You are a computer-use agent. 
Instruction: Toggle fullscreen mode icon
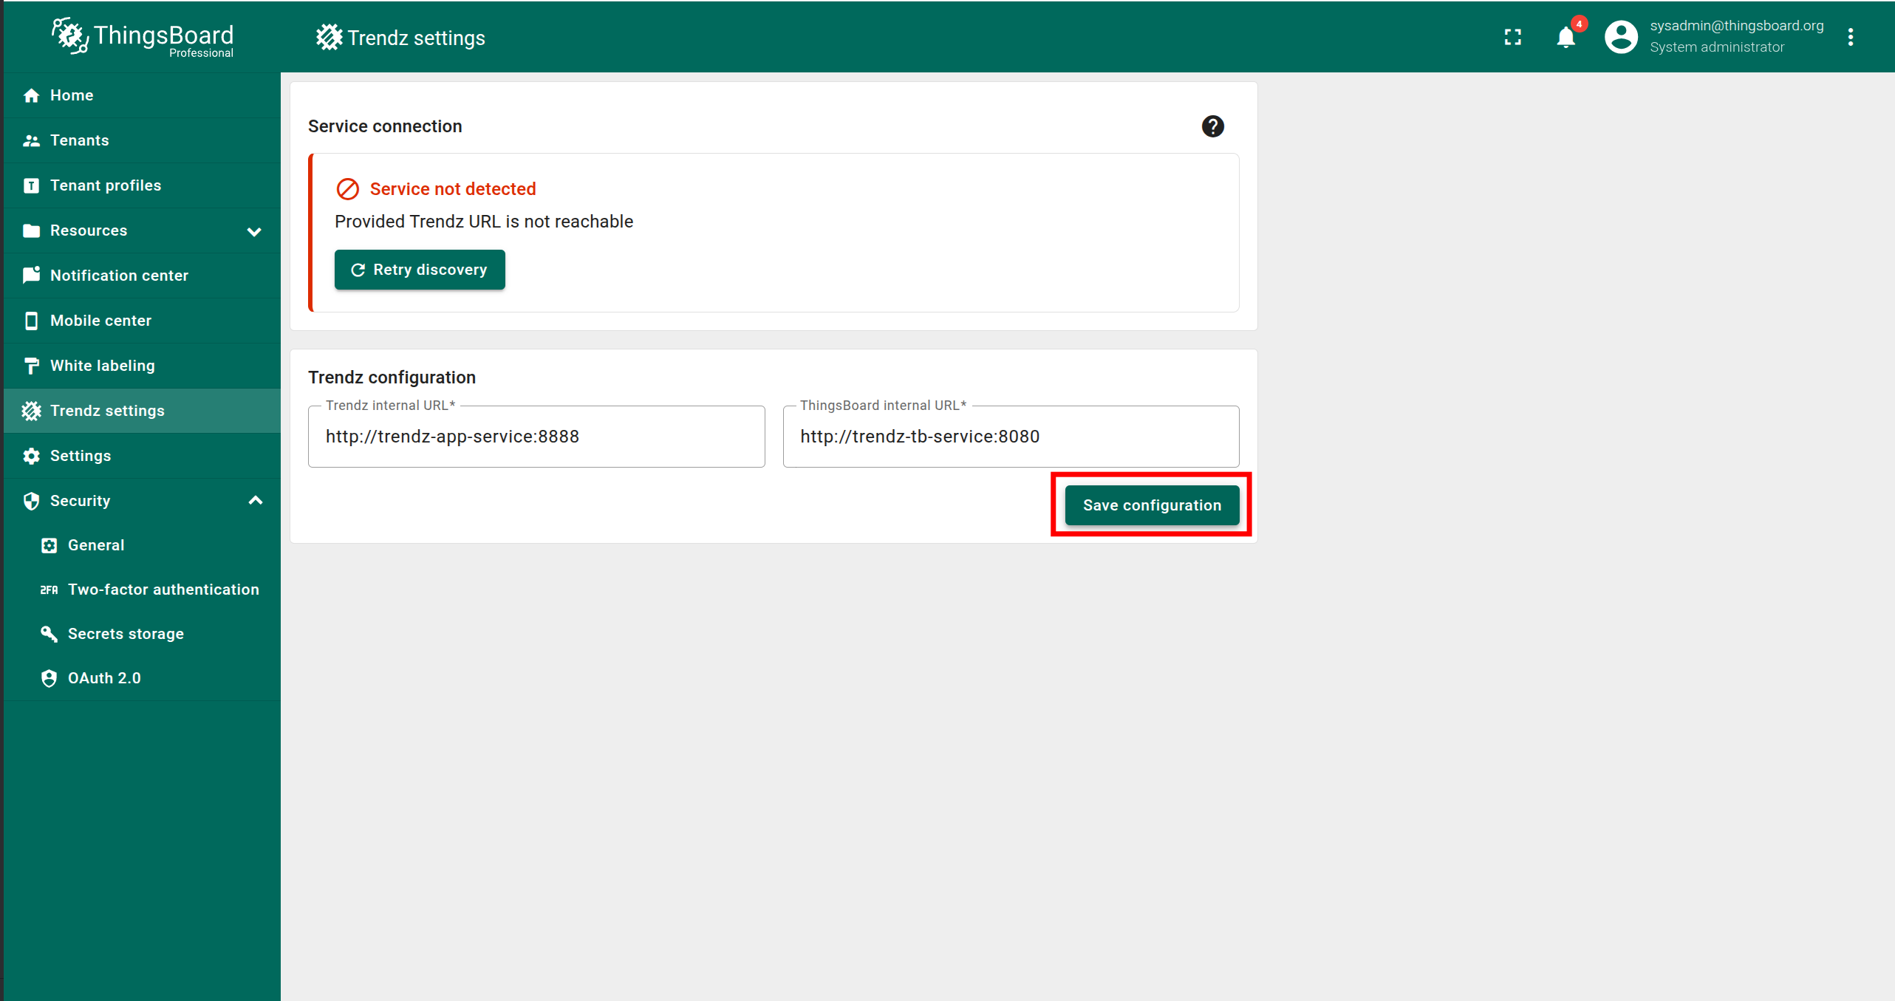click(x=1512, y=37)
